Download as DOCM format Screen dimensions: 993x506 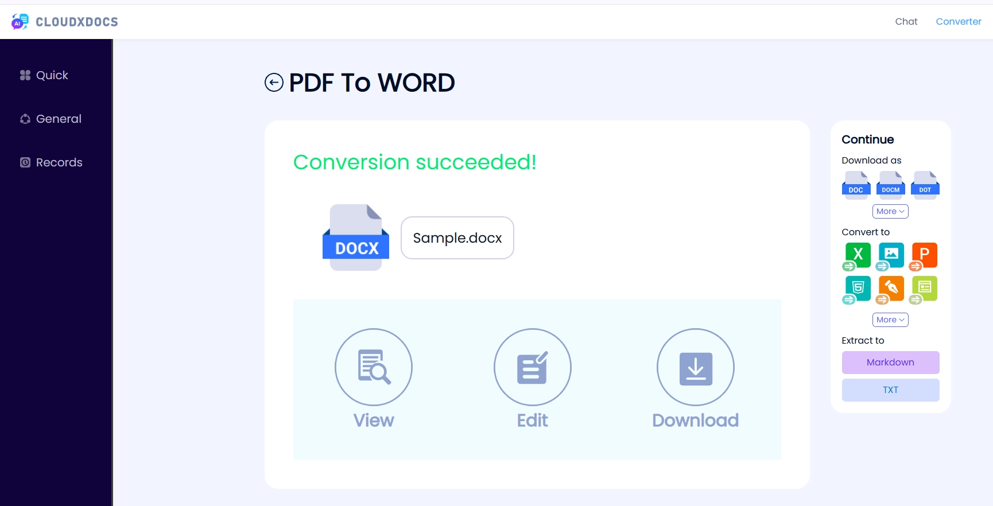(891, 185)
